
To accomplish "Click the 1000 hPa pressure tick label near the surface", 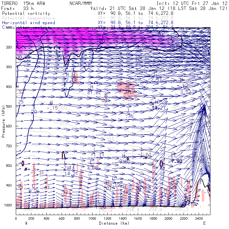I will pyautogui.click(x=8, y=205).
